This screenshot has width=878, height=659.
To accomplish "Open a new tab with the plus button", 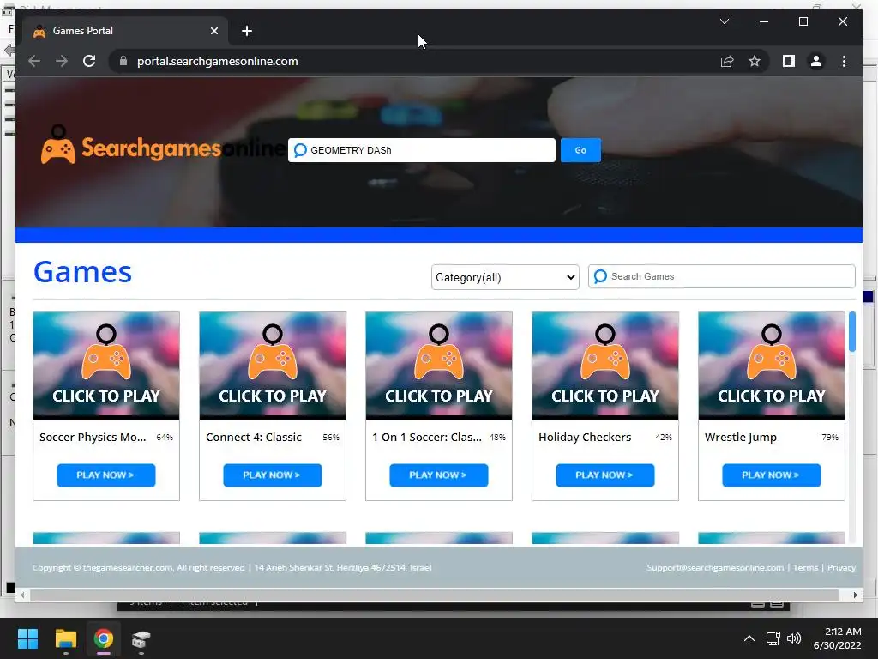I will (x=247, y=31).
